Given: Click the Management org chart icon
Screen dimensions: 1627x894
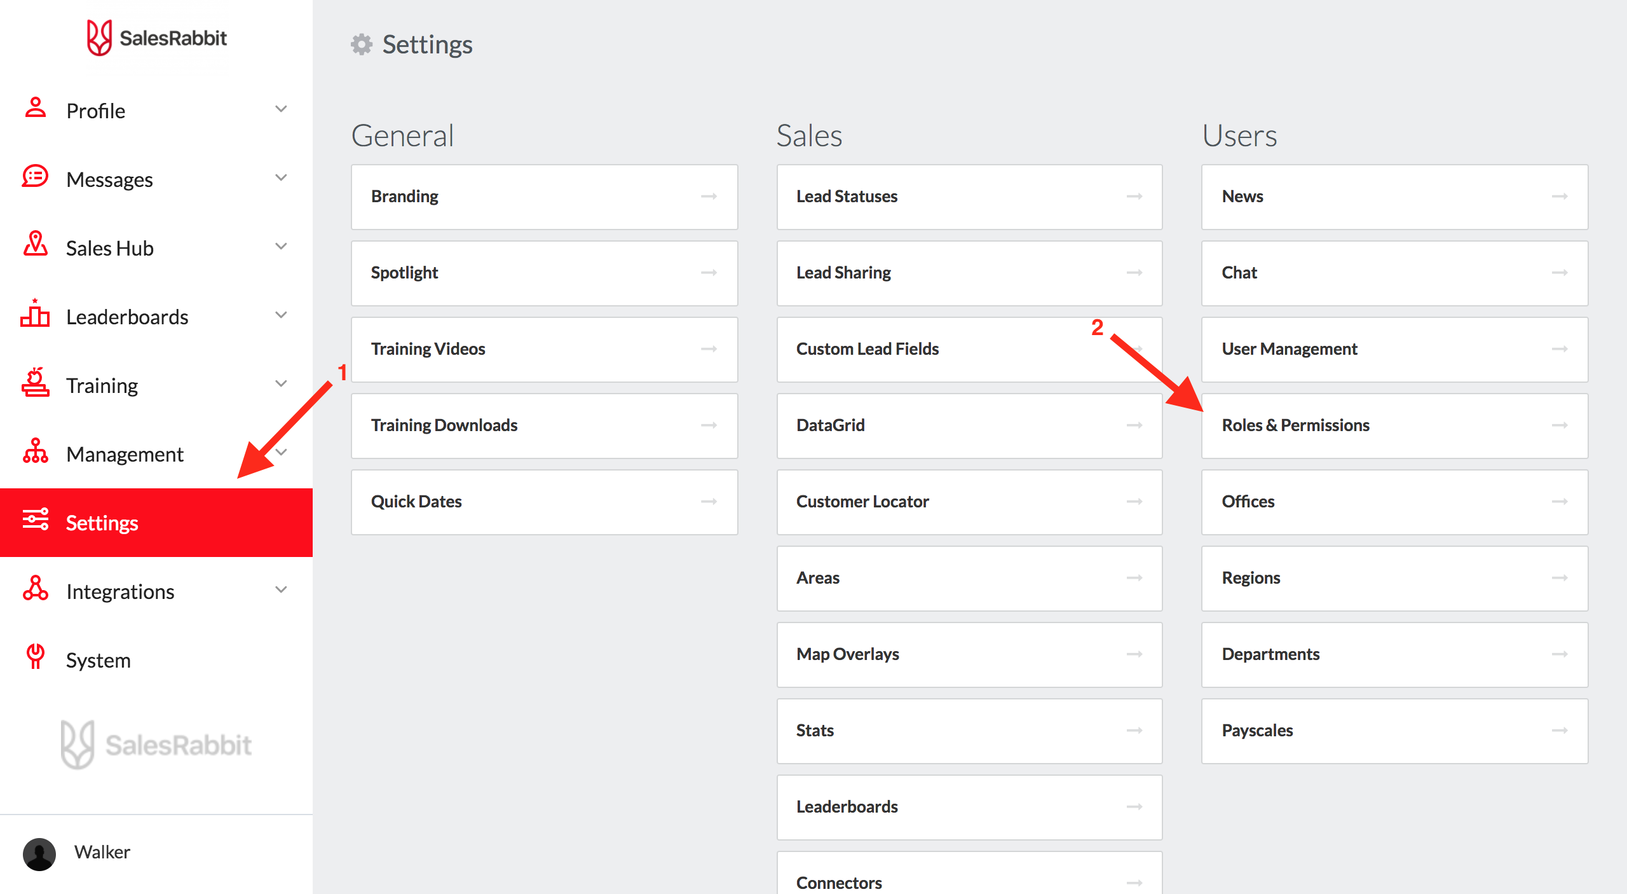Looking at the screenshot, I should point(35,450).
